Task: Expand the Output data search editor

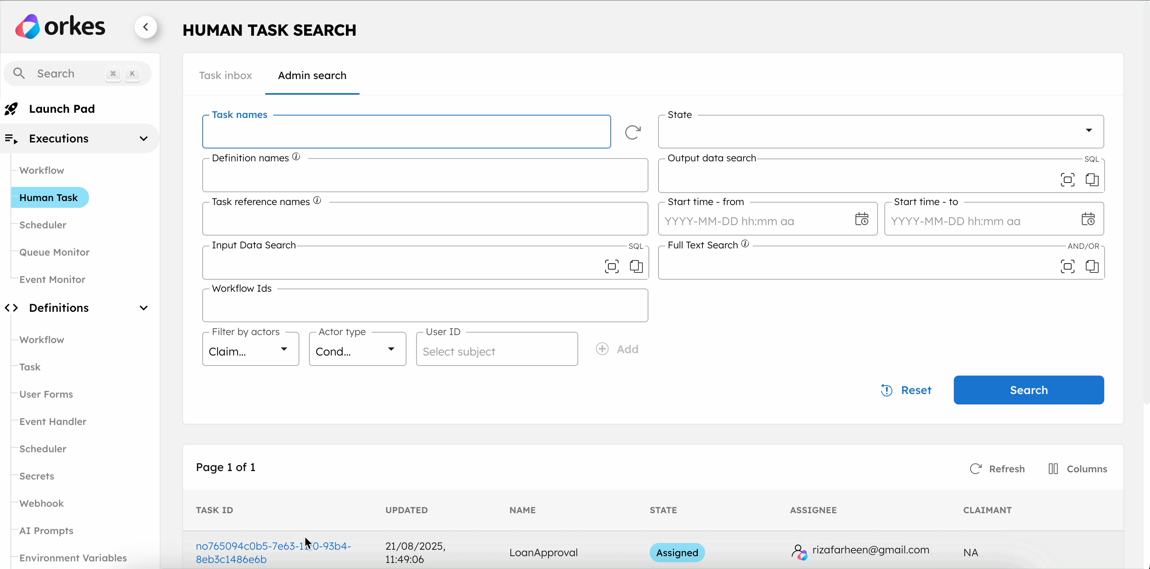Action: 1067,180
